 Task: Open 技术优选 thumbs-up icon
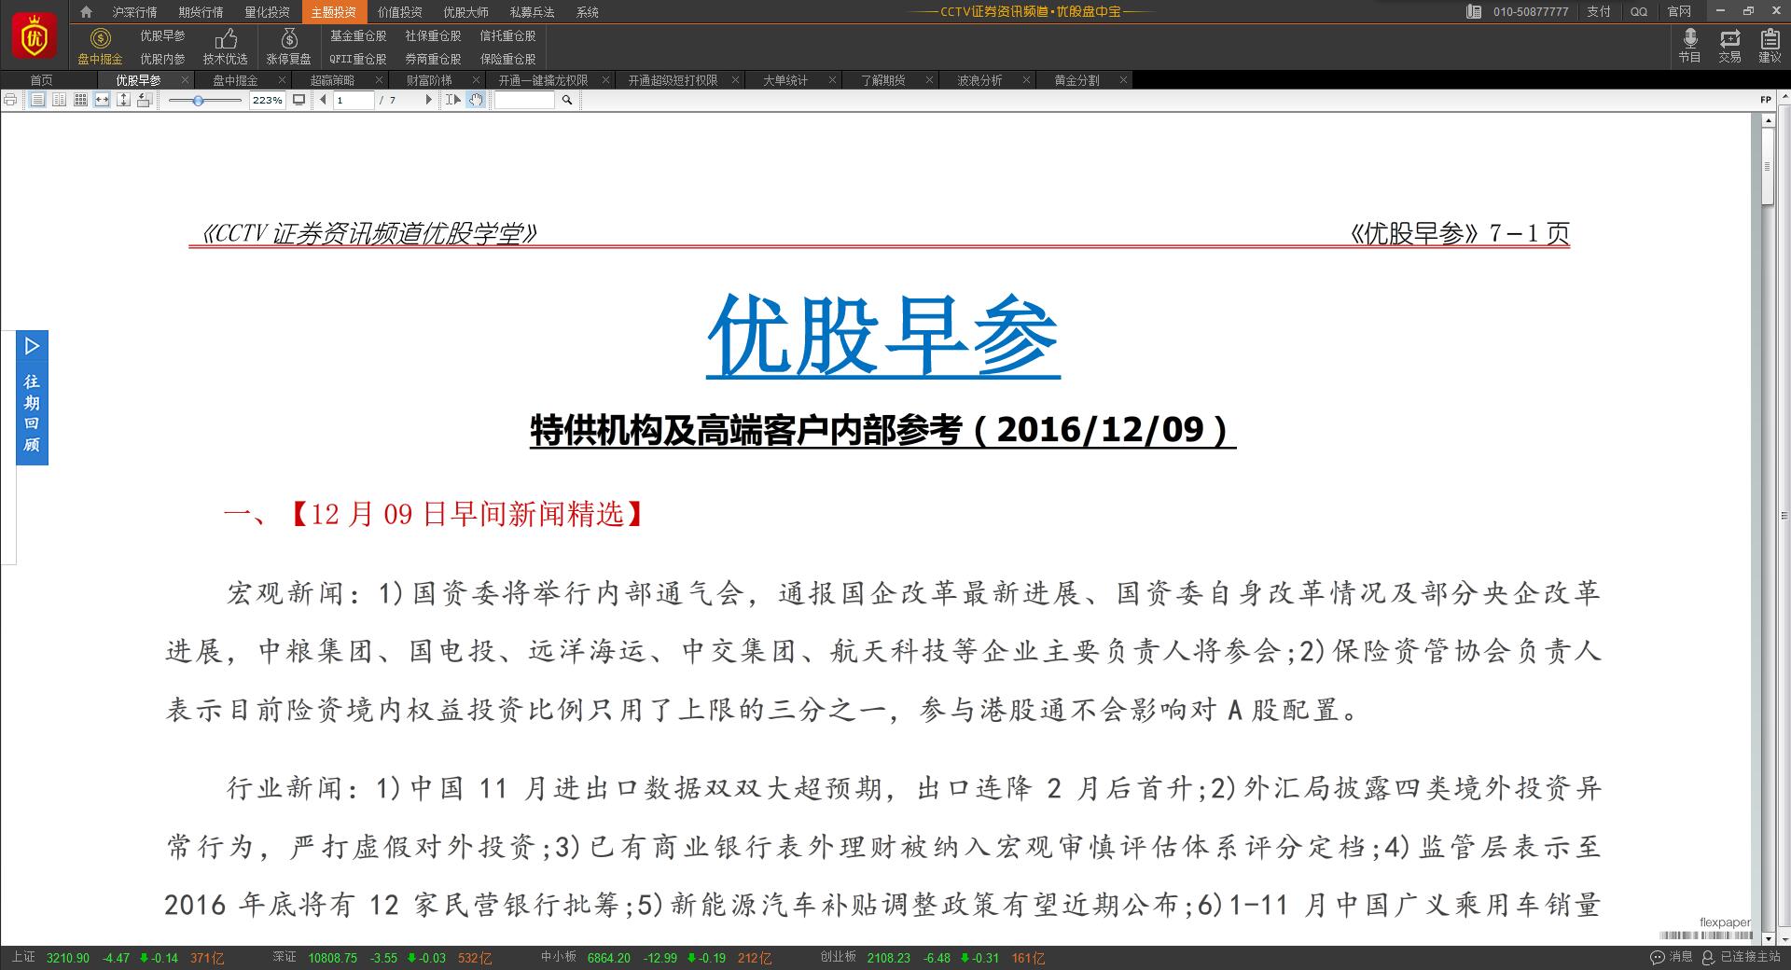pyautogui.click(x=226, y=38)
